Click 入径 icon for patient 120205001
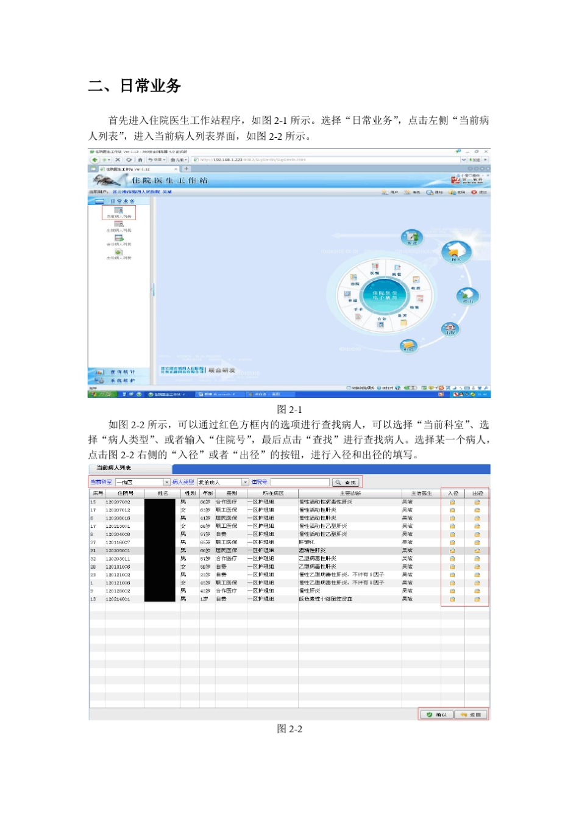The height and width of the screenshot is (820, 579). [x=452, y=550]
